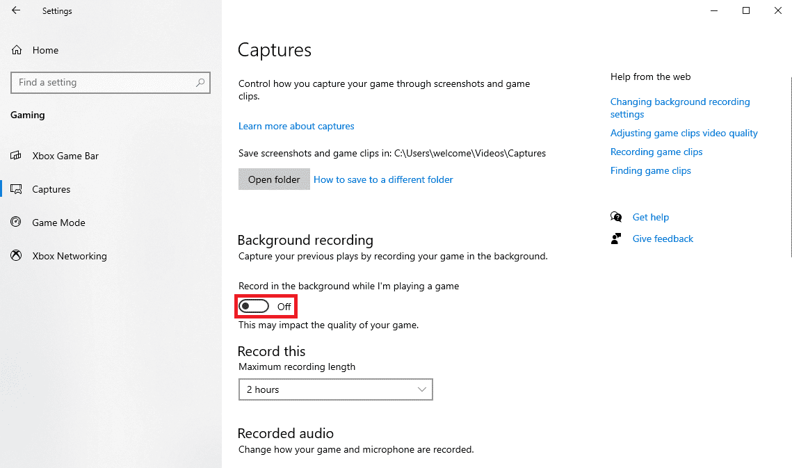Click the back arrow icon

(x=16, y=10)
